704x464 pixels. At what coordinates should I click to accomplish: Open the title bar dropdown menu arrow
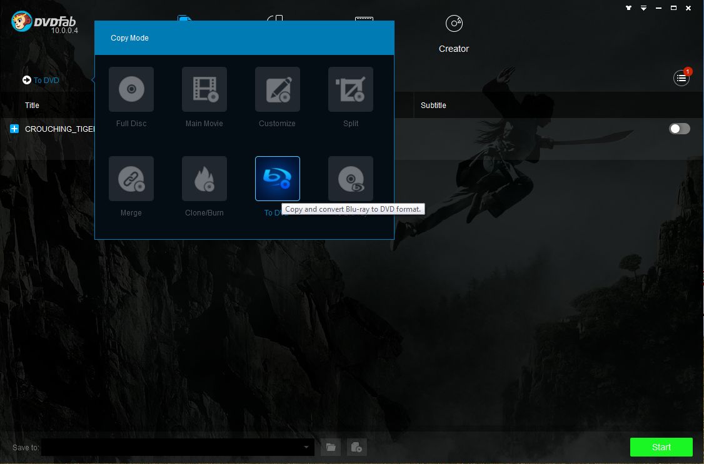[643, 8]
